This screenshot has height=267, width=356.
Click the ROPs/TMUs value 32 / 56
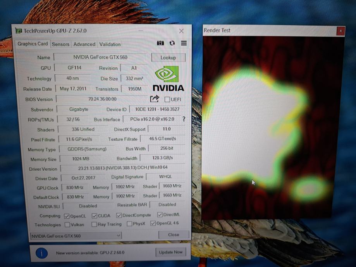click(x=73, y=119)
